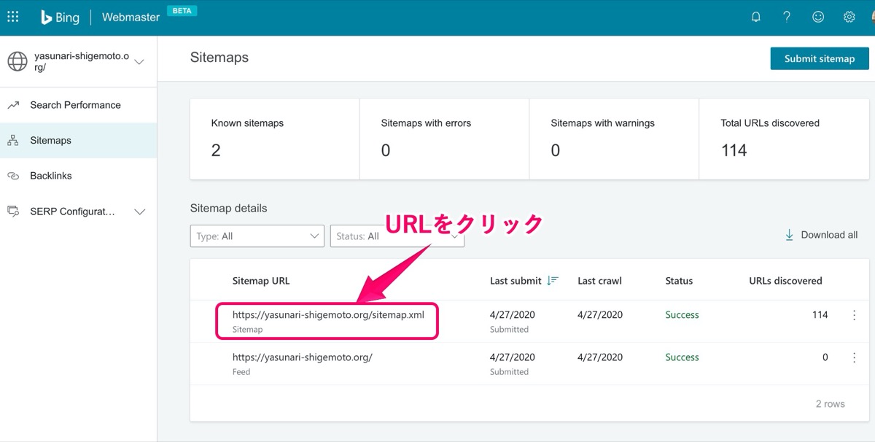Open the Status: All dropdown
This screenshot has height=442, width=875.
[x=397, y=236]
